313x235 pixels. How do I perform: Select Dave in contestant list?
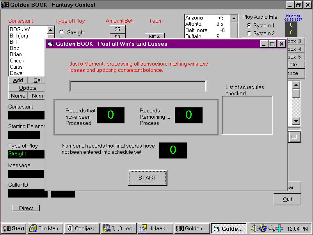(x=27, y=73)
